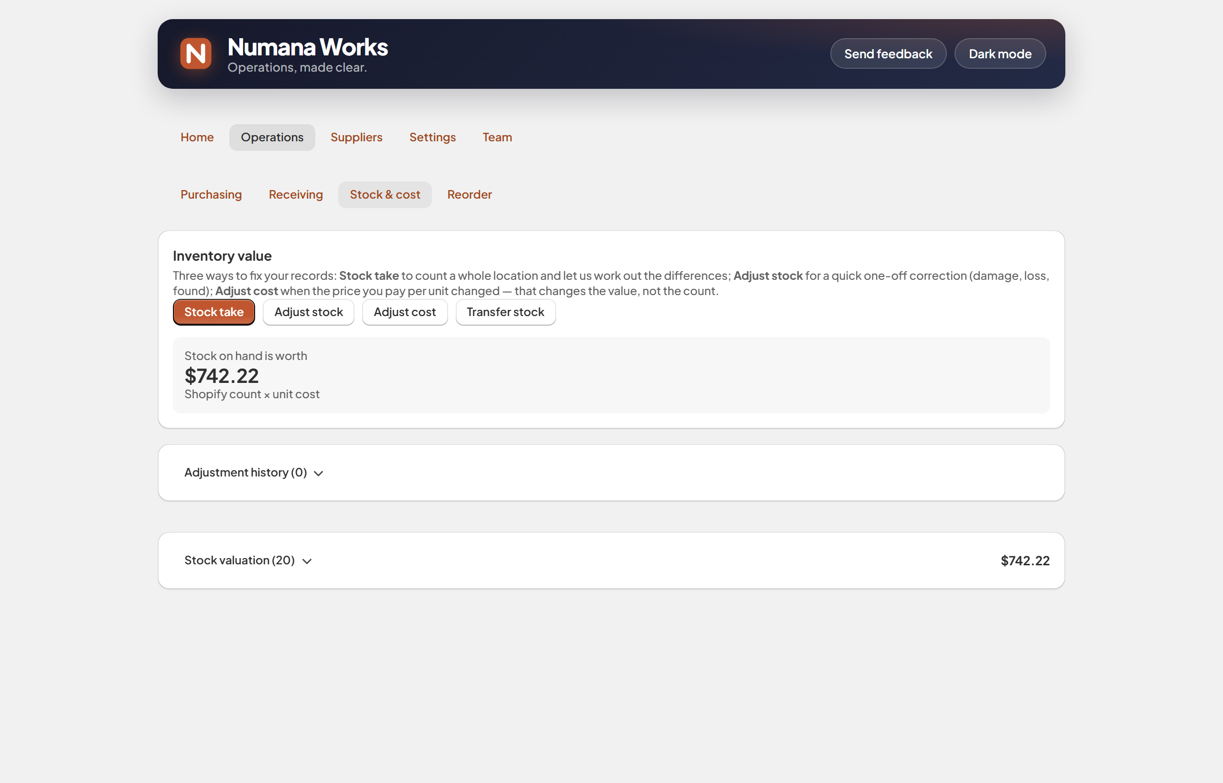
Task: Click the Stock valuation chevron arrow
Action: pyautogui.click(x=307, y=561)
